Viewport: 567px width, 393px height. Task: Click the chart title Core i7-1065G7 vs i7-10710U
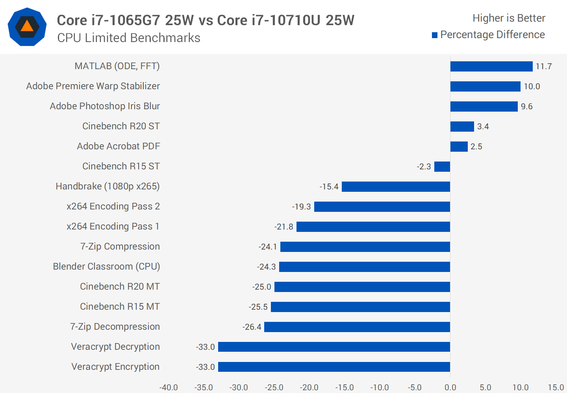206,20
